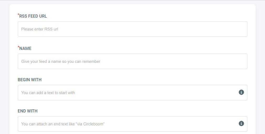This screenshot has width=265, height=134.
Task: Click the gray page margin outside the form card
Action: click(4, 68)
